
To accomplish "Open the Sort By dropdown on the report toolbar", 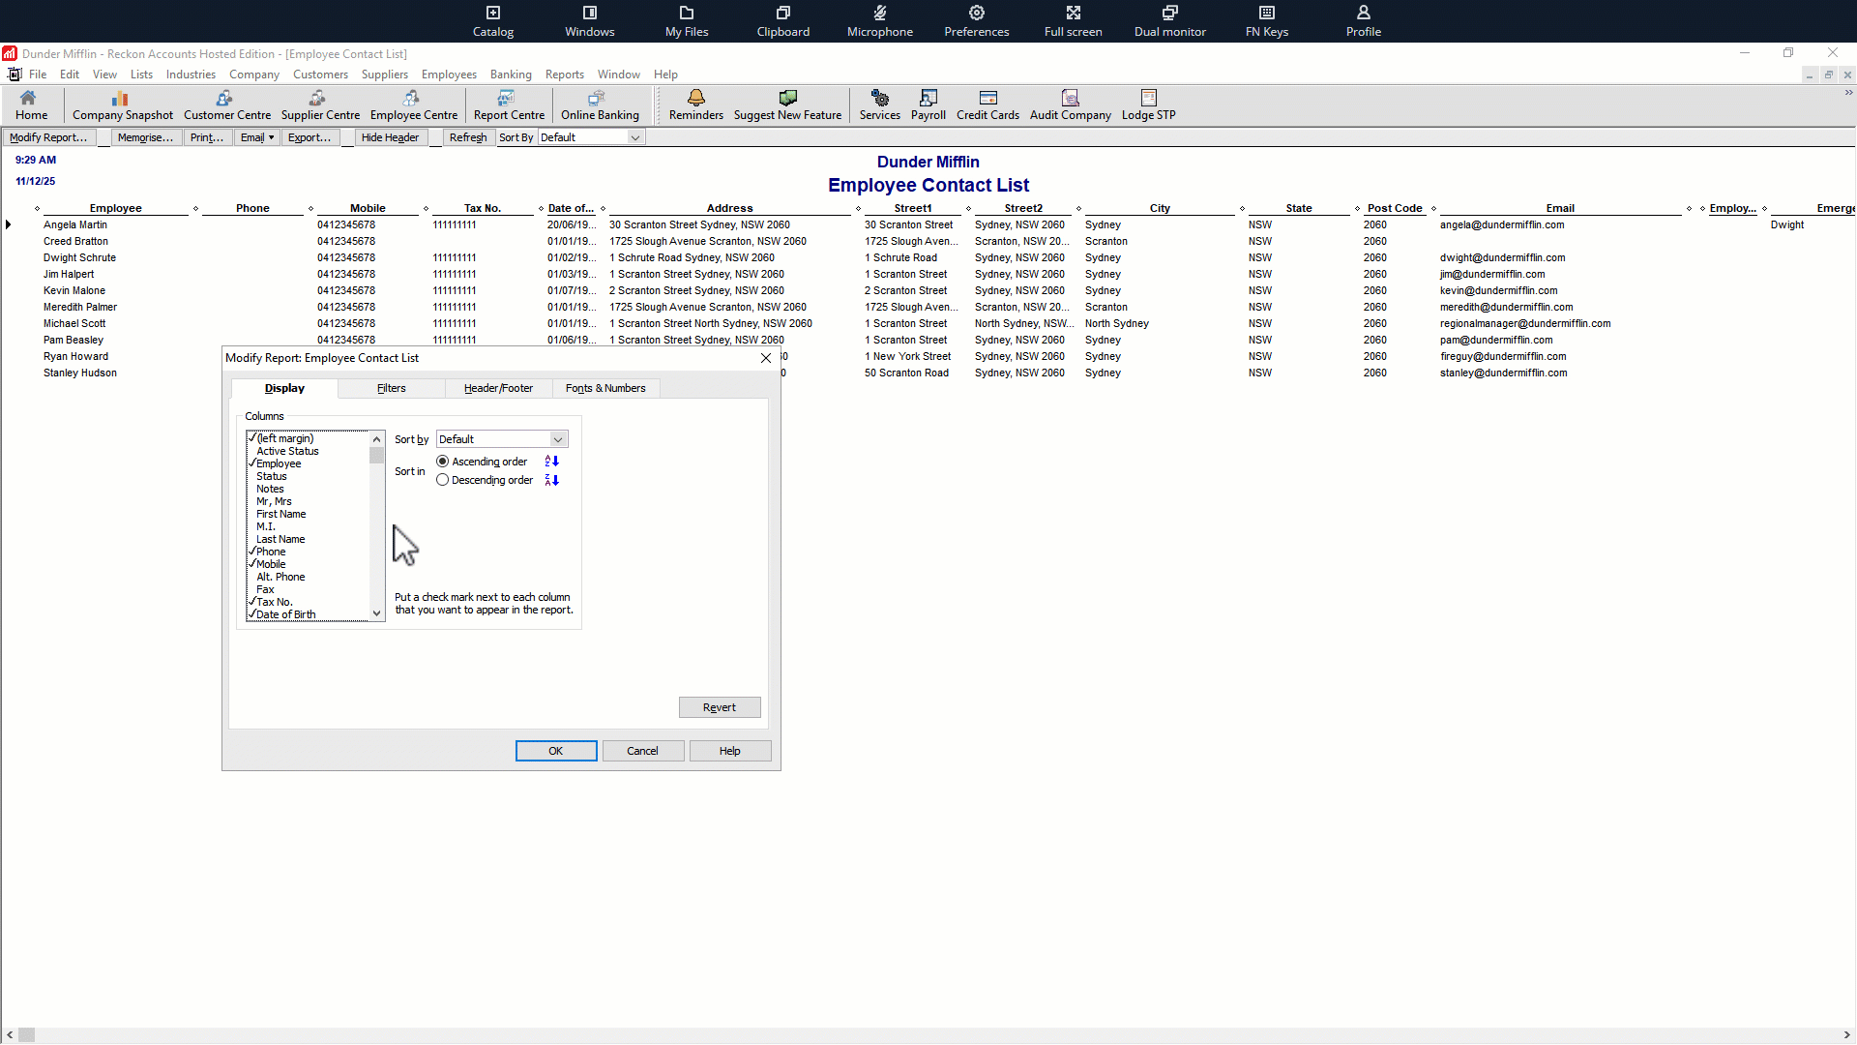I will pos(634,136).
